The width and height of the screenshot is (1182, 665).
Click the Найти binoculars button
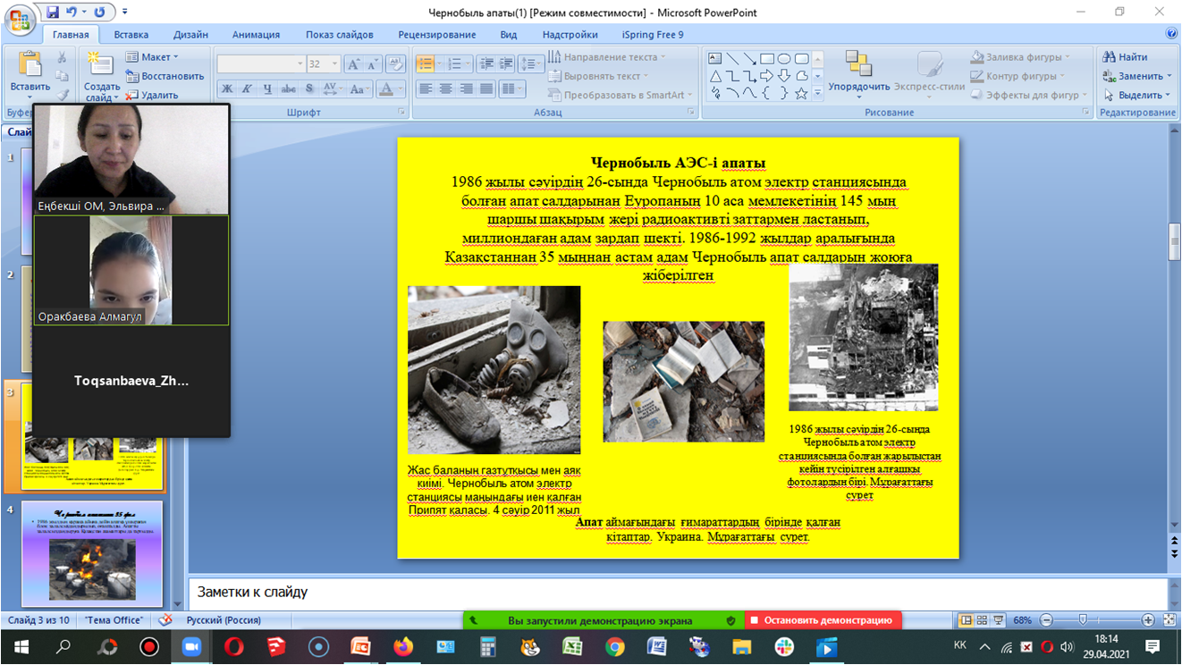pos(1126,57)
